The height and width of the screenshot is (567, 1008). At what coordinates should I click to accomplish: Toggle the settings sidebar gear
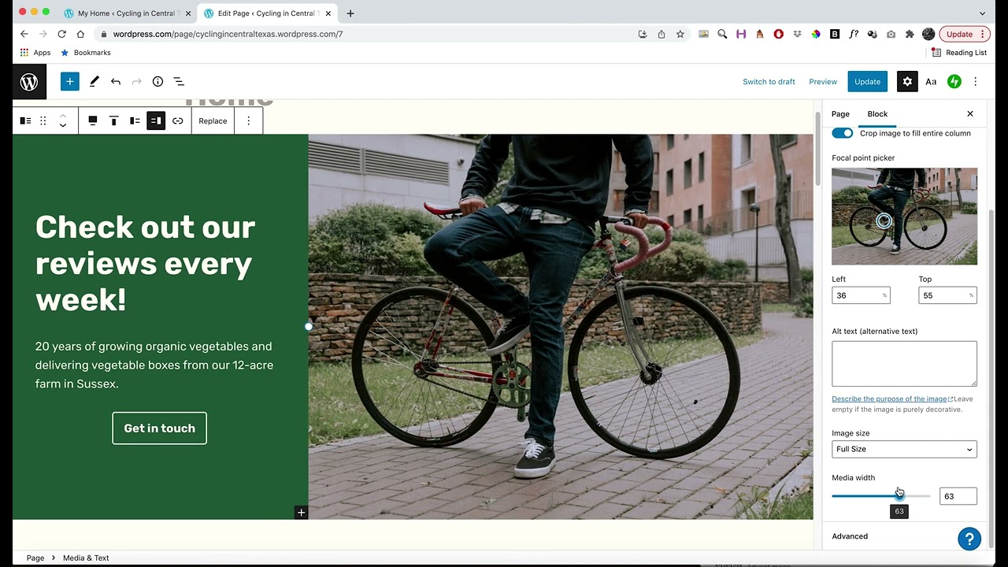[x=907, y=82]
